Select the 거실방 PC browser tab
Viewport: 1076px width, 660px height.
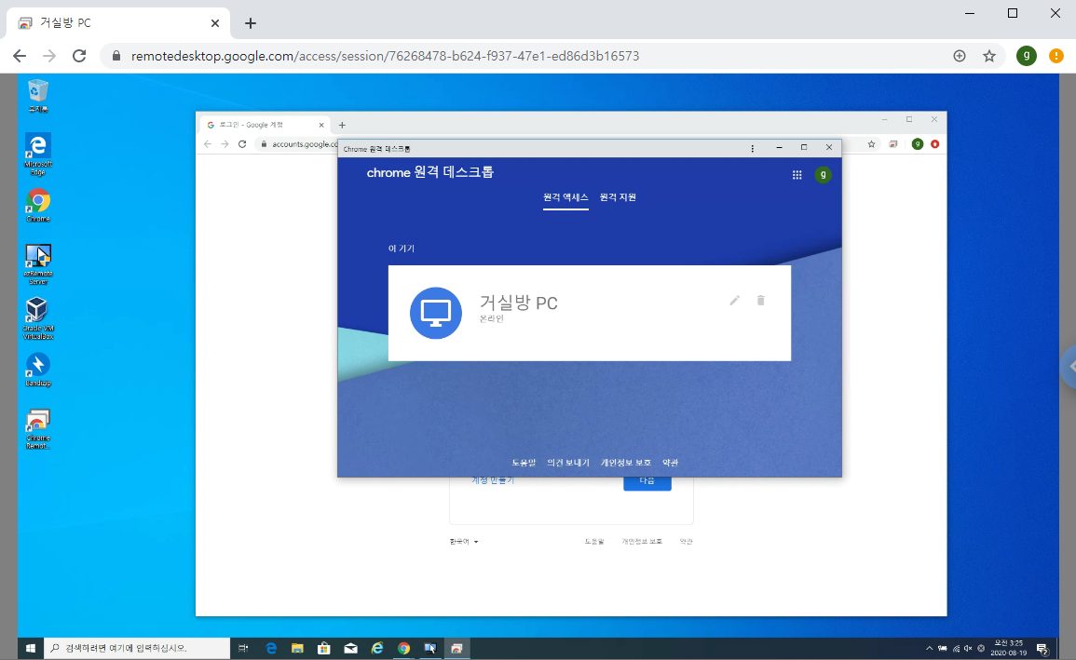click(x=118, y=22)
